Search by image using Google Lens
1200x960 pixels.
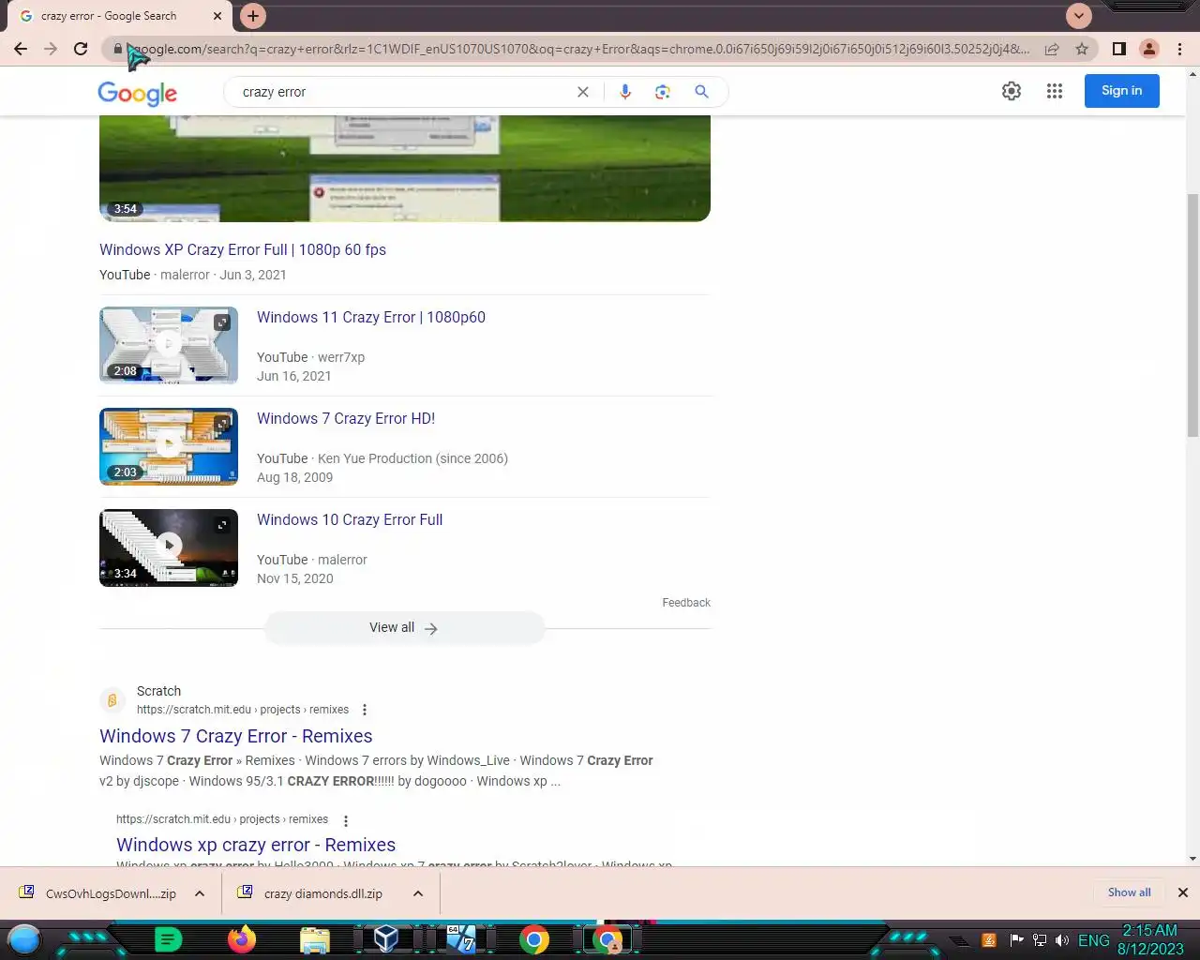click(663, 92)
